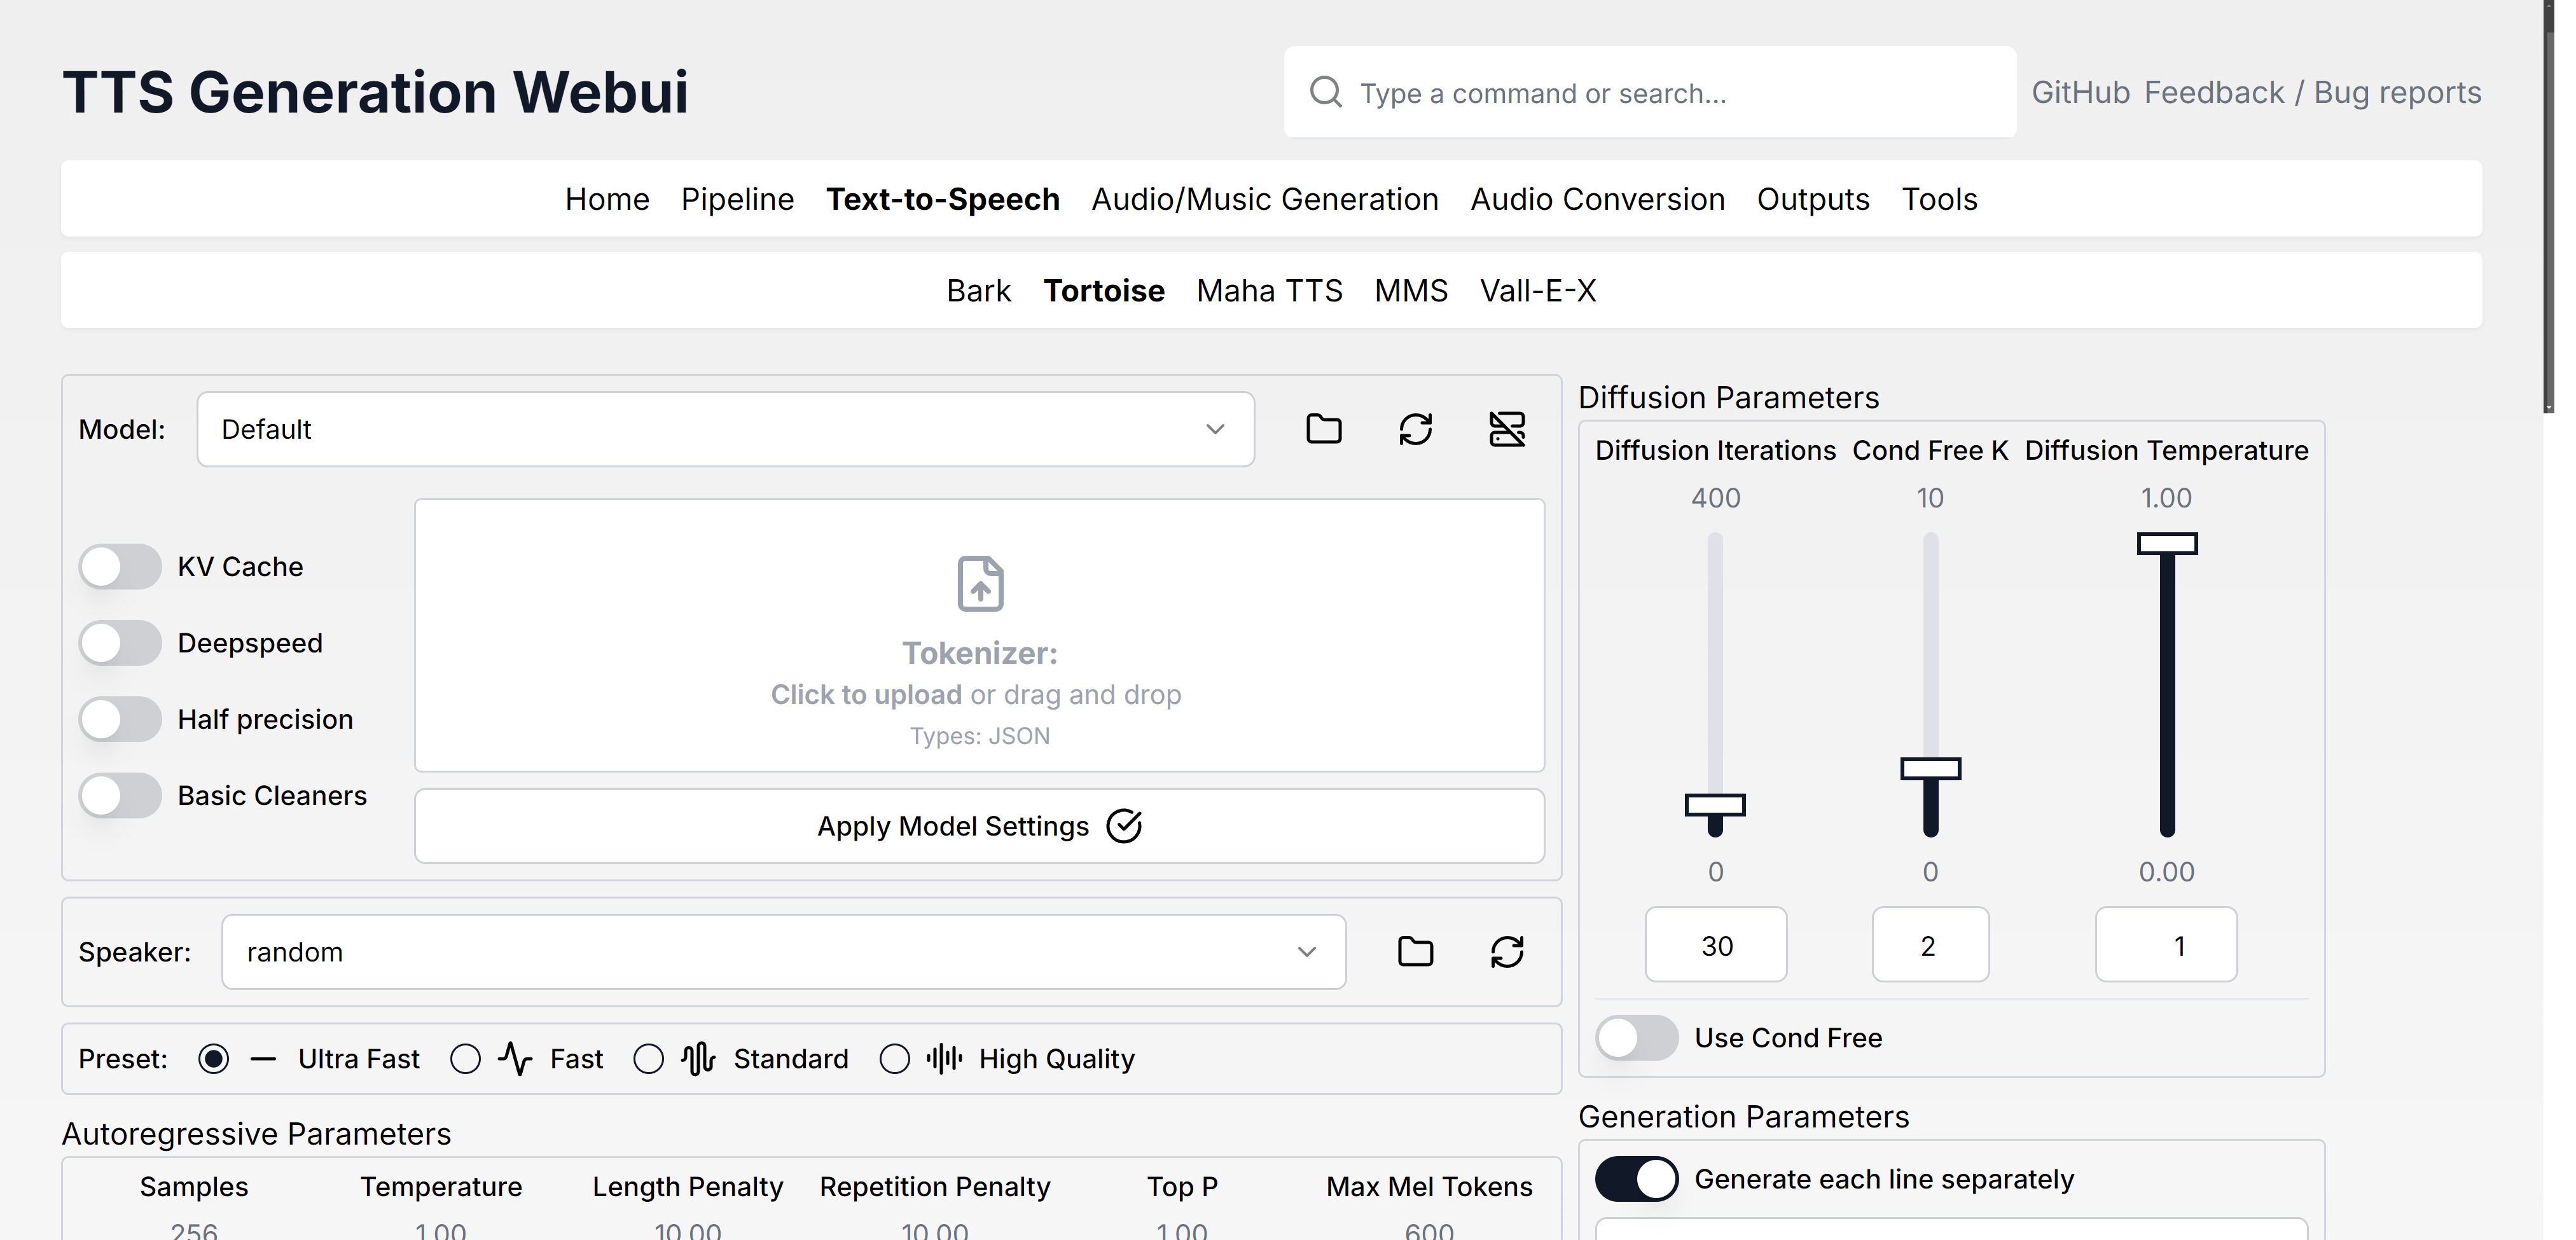Expand the Model dropdown showing Default
This screenshot has height=1240, width=2576.
coord(725,429)
